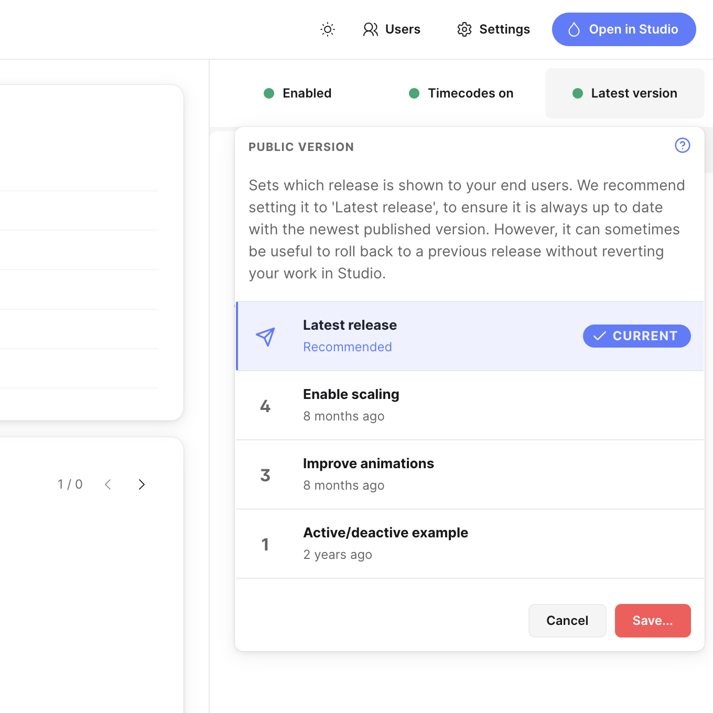Click the '1 / 0' page counter
The width and height of the screenshot is (713, 713).
pyautogui.click(x=70, y=484)
